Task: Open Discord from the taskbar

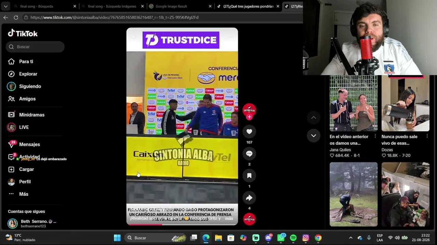Action: tap(268, 238)
